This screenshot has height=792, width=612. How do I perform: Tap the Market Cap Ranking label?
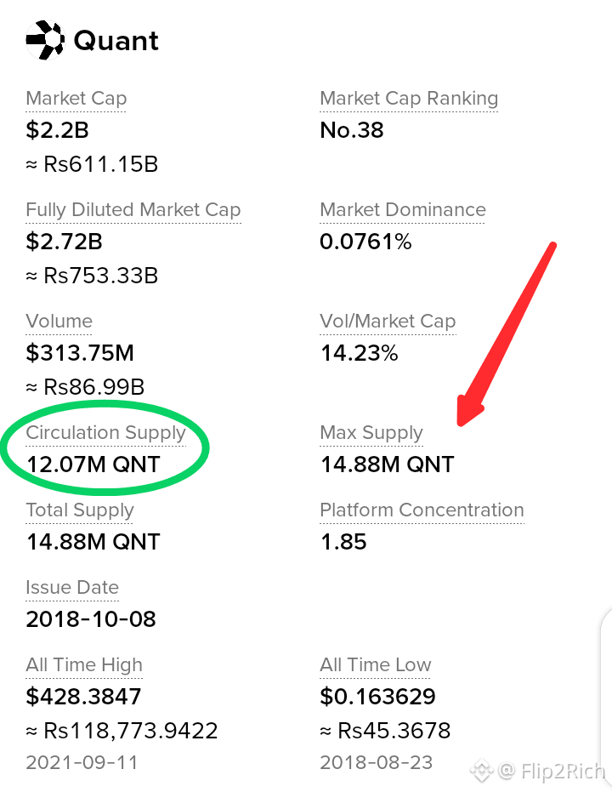(409, 99)
